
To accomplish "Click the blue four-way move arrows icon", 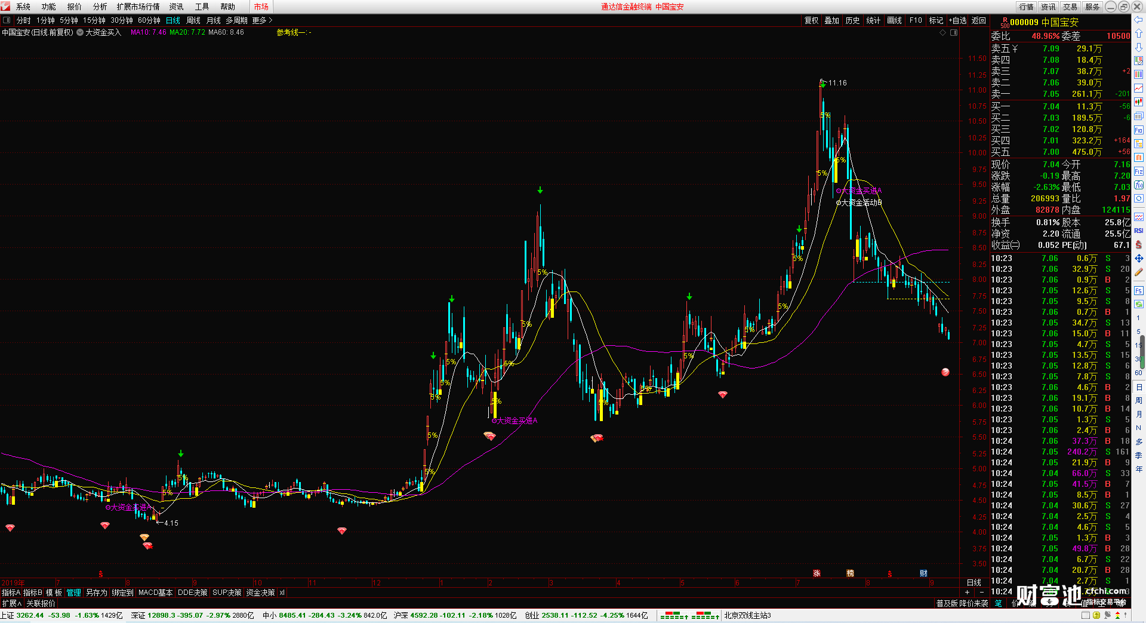I will pyautogui.click(x=1139, y=258).
